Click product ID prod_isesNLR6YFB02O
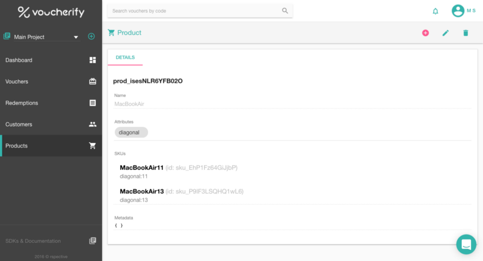483x261 pixels. pyautogui.click(x=148, y=81)
